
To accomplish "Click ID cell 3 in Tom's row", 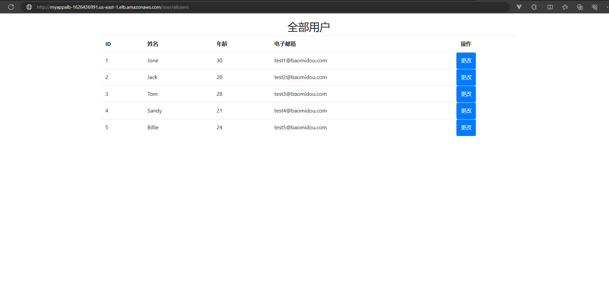I will 107,94.
